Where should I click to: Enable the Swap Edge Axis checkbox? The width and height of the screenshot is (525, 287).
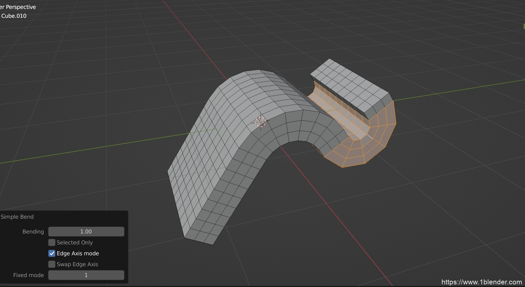(x=52, y=264)
